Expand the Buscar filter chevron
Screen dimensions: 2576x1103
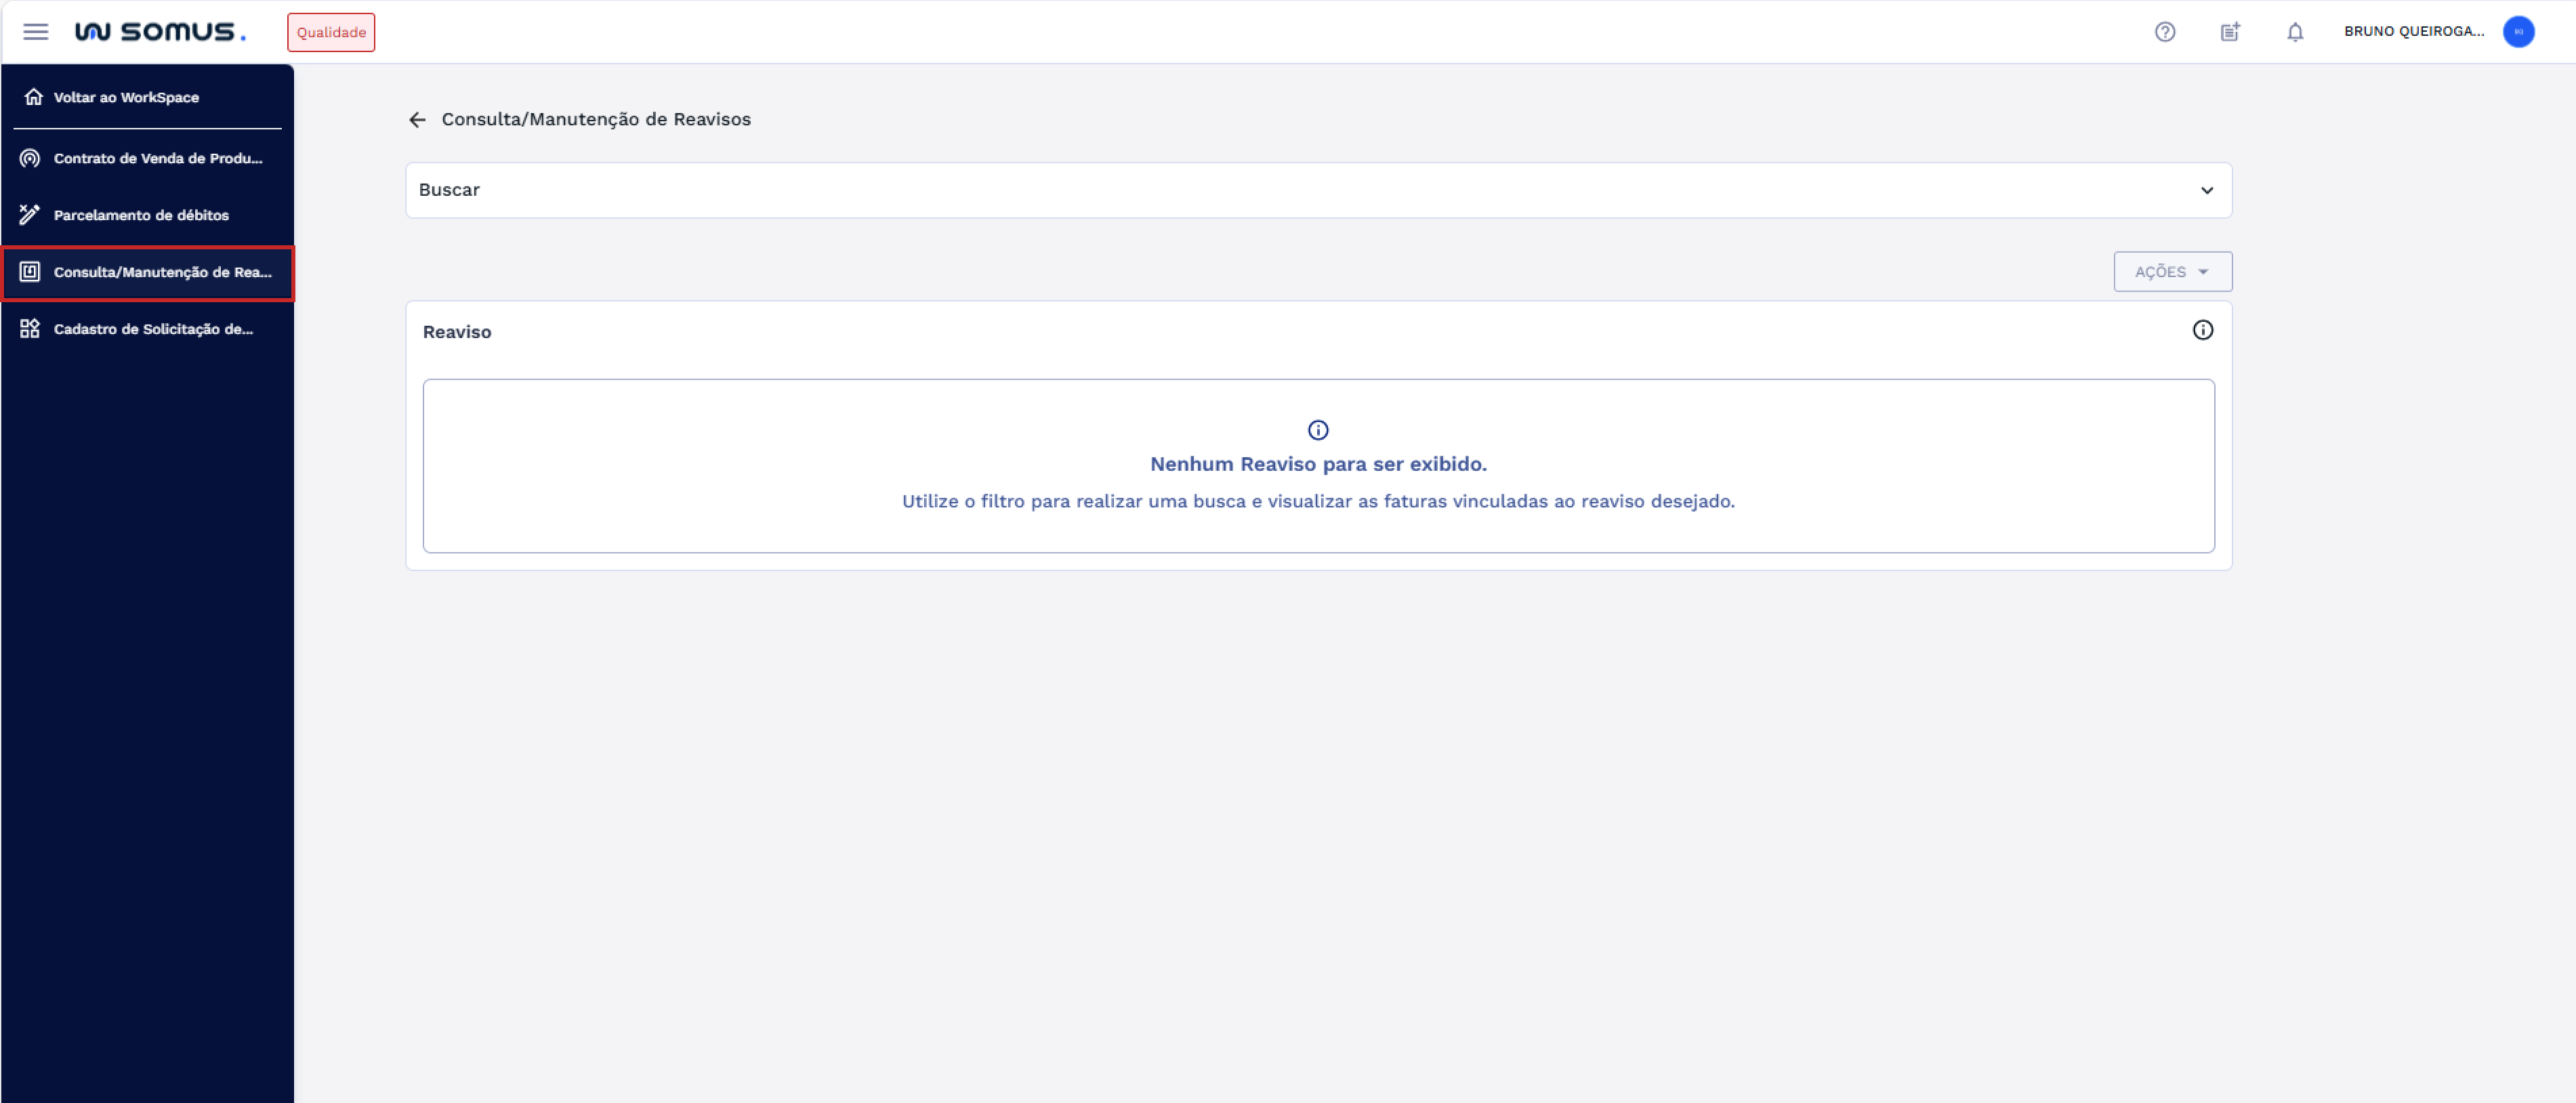pos(2206,191)
